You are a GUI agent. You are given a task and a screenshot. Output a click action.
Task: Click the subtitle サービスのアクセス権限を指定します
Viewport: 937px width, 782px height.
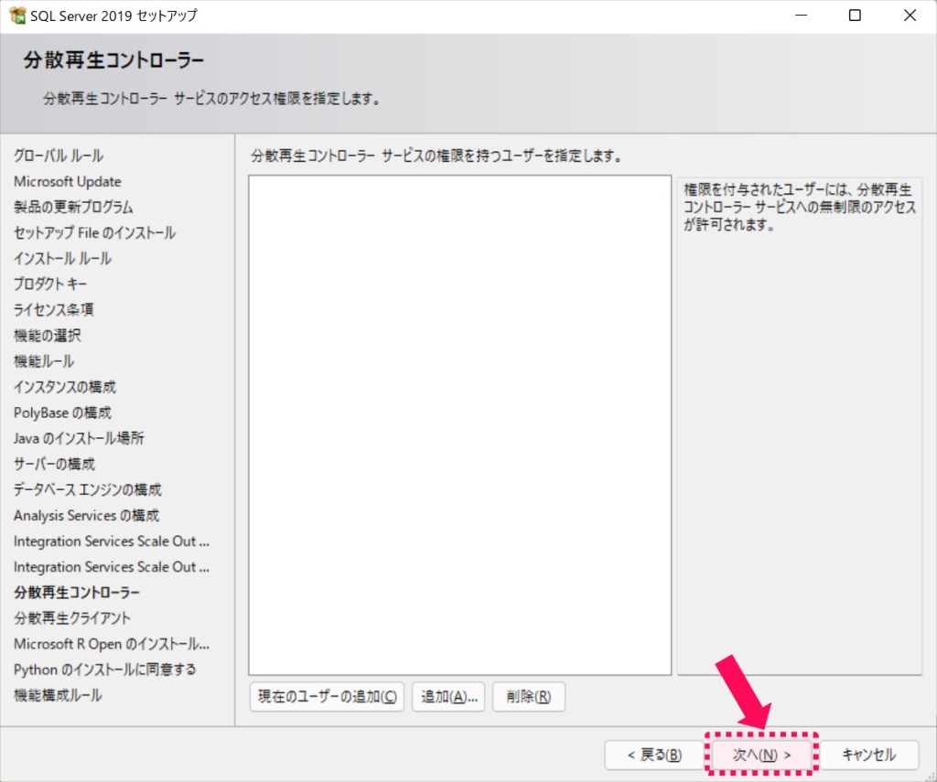[211, 99]
